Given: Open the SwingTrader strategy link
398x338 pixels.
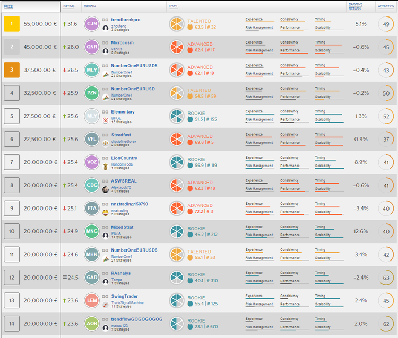Looking at the screenshot, I should coord(124,297).
